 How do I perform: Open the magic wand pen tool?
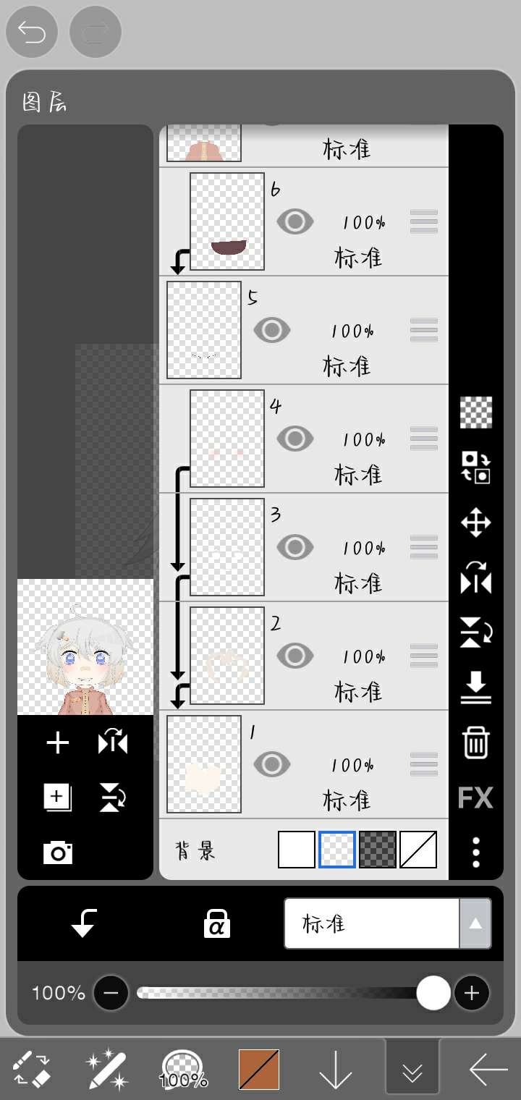(x=106, y=1070)
